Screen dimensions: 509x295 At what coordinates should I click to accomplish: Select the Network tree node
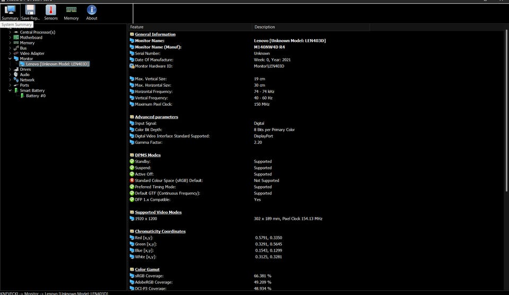tap(27, 80)
